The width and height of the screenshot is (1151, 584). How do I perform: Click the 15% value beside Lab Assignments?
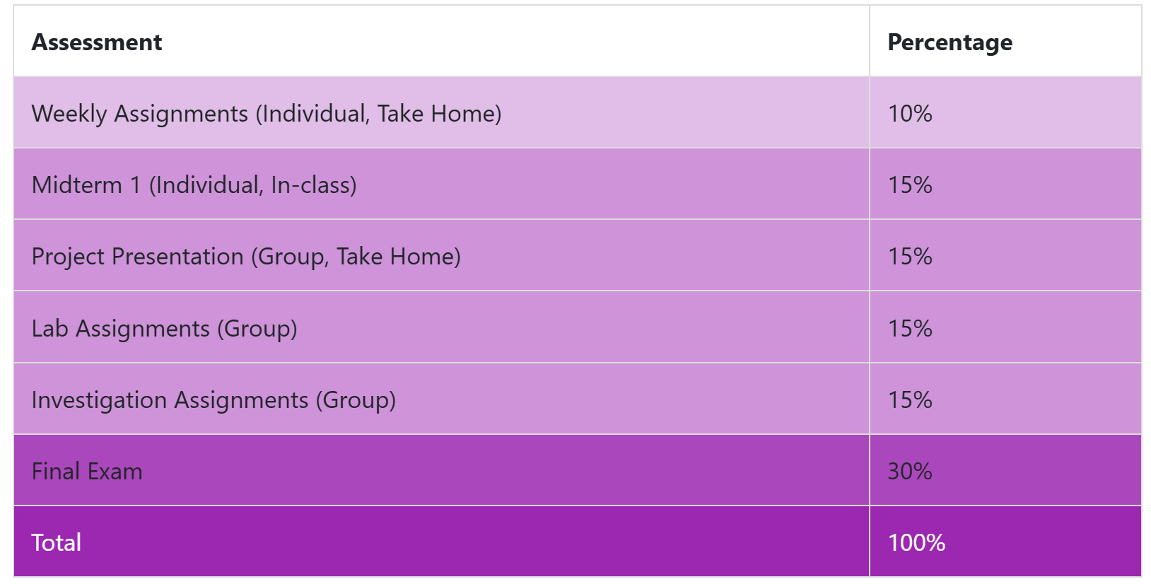[x=910, y=329]
